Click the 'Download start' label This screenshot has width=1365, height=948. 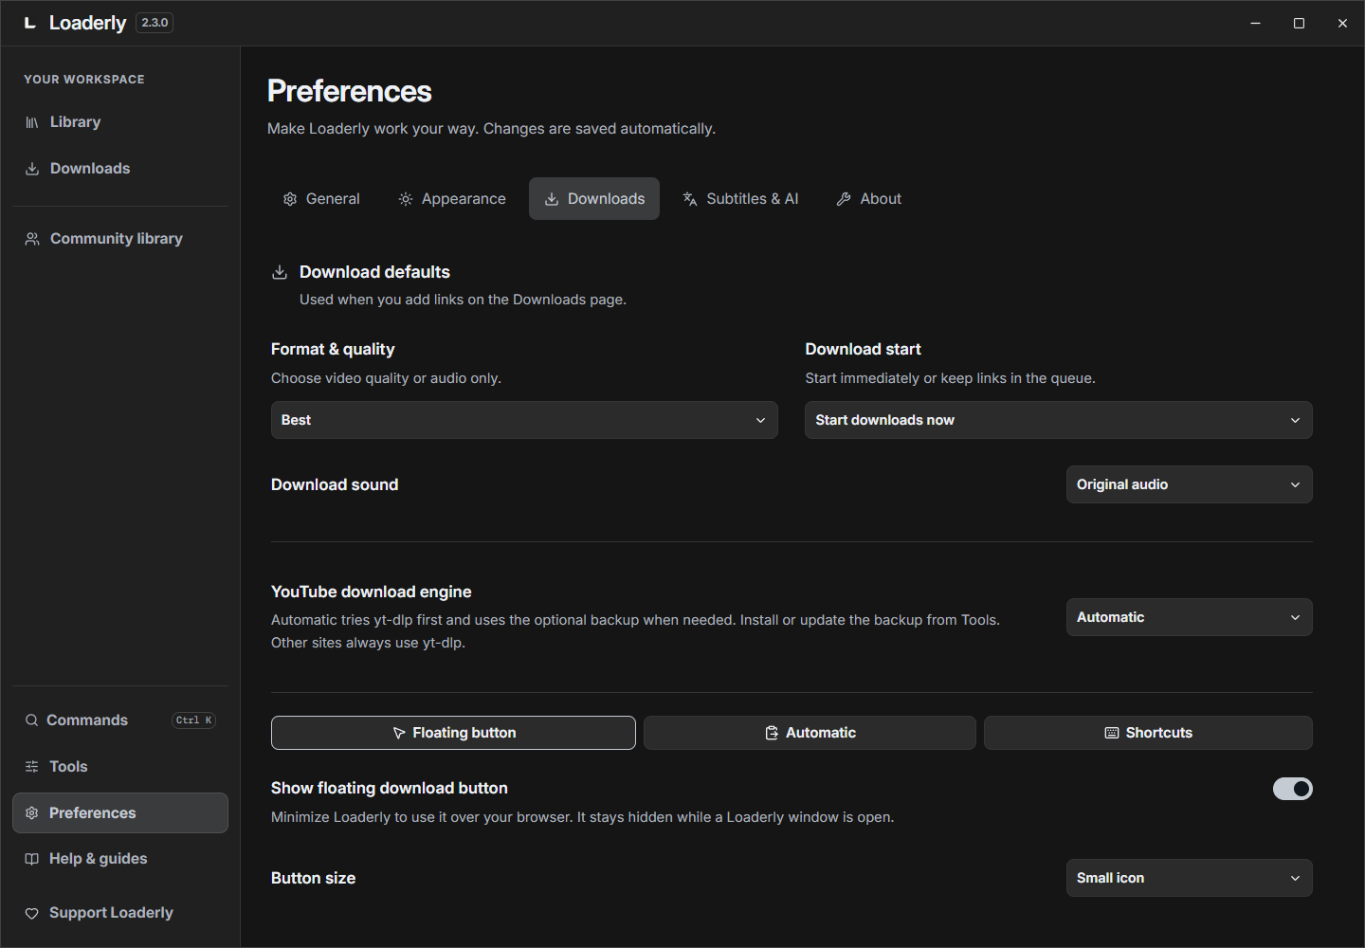864,349
